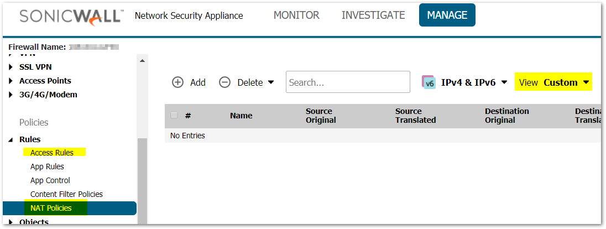Click the v6 IP version icon

pyautogui.click(x=429, y=82)
